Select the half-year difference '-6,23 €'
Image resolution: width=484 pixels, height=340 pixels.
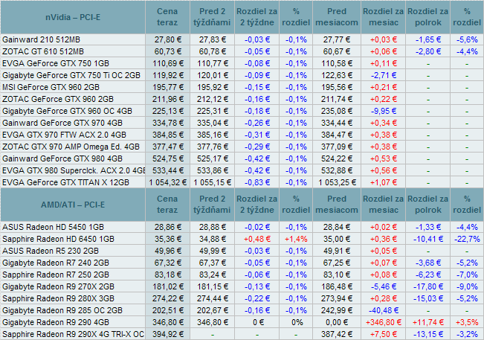427,275
